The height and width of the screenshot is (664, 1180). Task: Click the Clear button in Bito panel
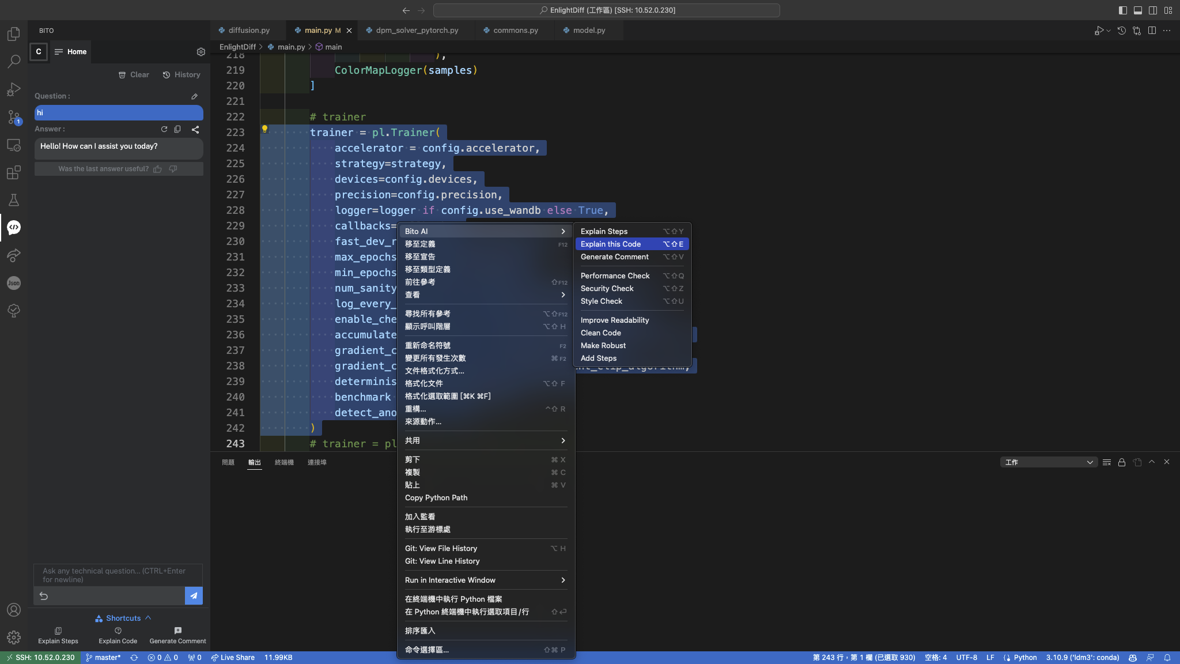pyautogui.click(x=133, y=75)
